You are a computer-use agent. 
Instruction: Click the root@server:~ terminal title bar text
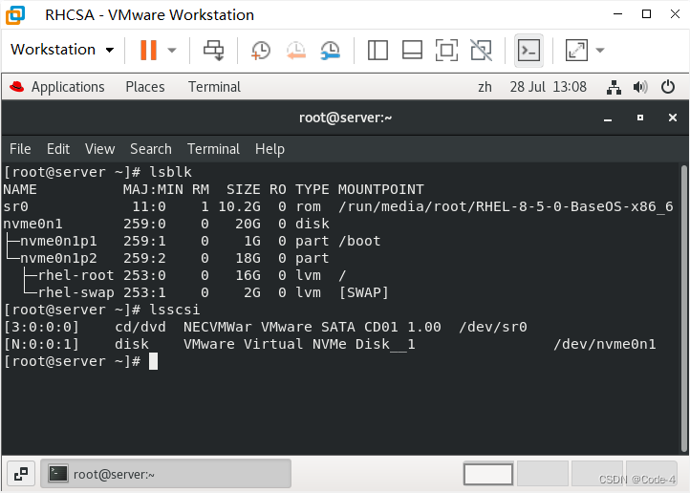345,118
